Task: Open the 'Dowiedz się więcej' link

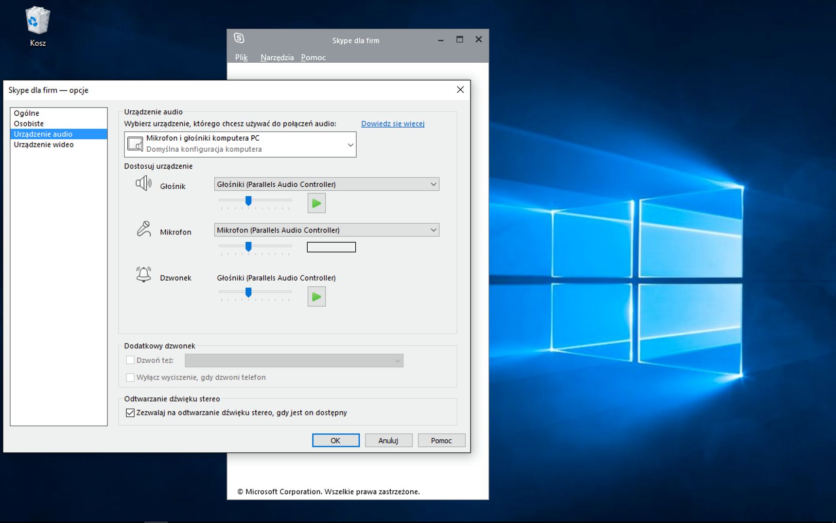Action: tap(393, 124)
